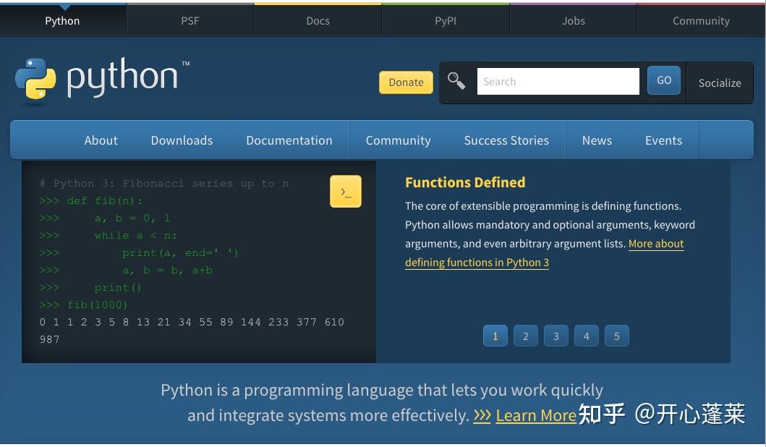This screenshot has width=766, height=447.
Task: Switch to the Python top tab
Action: [x=62, y=20]
